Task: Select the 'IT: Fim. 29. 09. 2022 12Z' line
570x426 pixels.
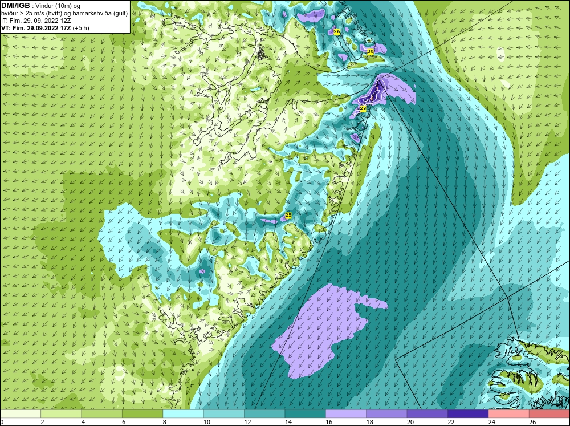Action: (36, 21)
